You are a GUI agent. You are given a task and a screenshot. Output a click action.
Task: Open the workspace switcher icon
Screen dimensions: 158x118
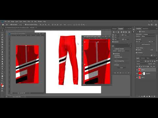[152, 25]
